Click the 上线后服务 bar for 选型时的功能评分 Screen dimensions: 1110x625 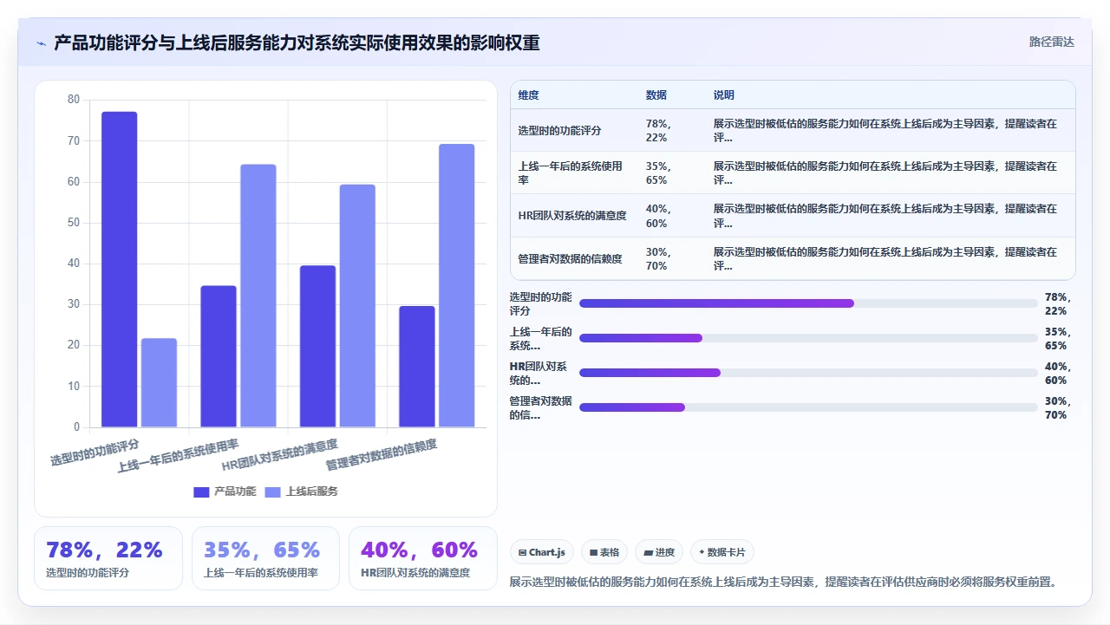[159, 382]
